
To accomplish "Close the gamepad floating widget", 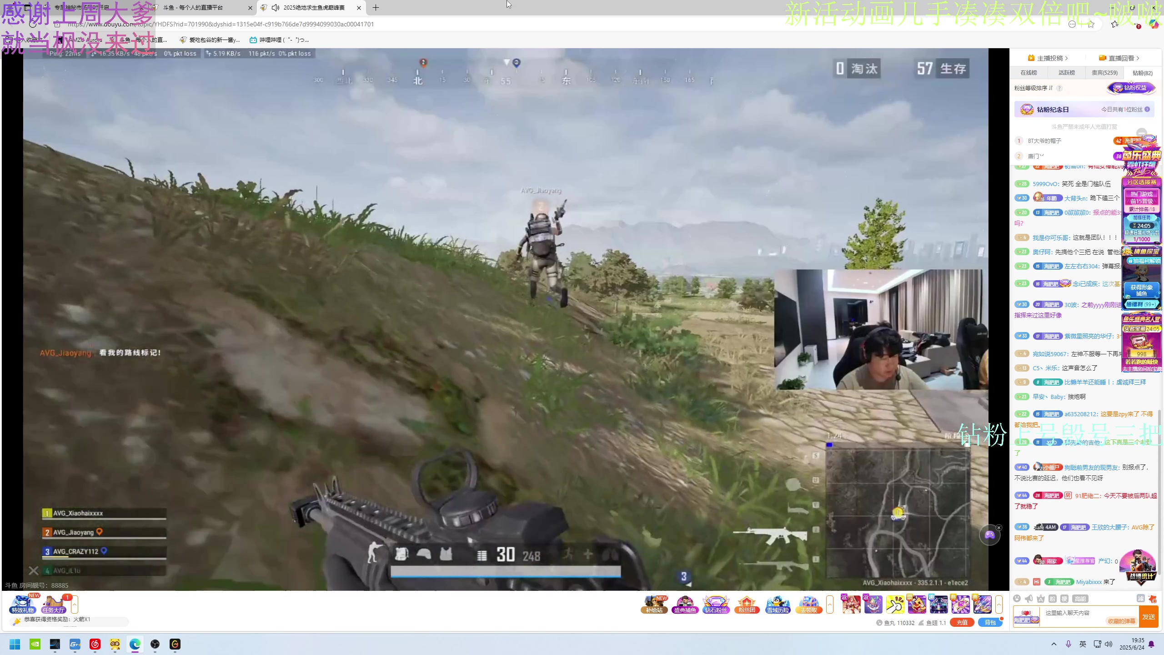I will (x=999, y=528).
